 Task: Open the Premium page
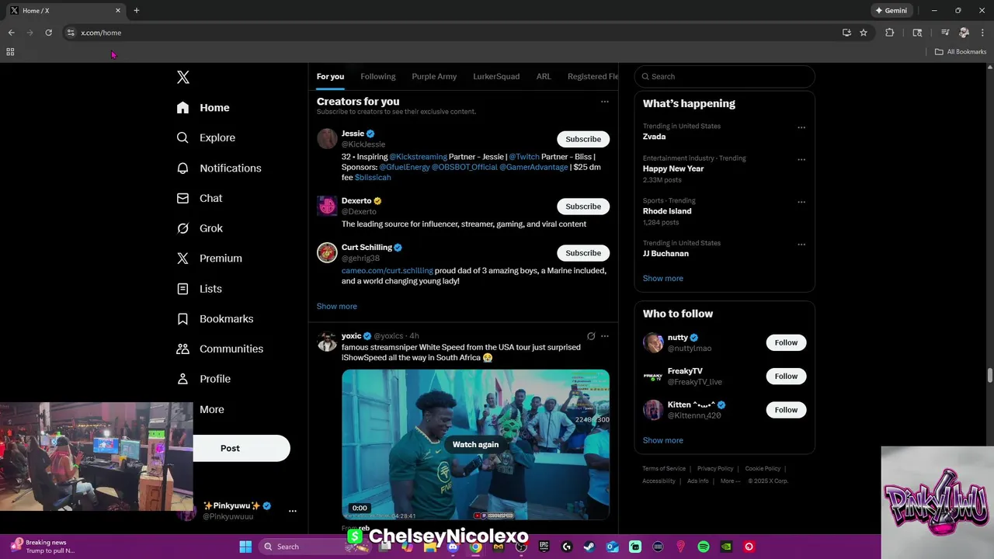(210, 259)
